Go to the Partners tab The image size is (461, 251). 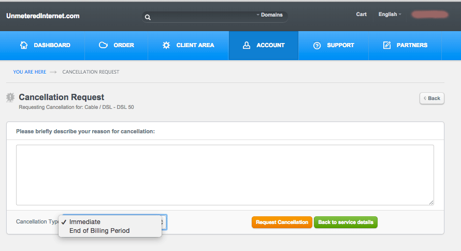pyautogui.click(x=405, y=45)
